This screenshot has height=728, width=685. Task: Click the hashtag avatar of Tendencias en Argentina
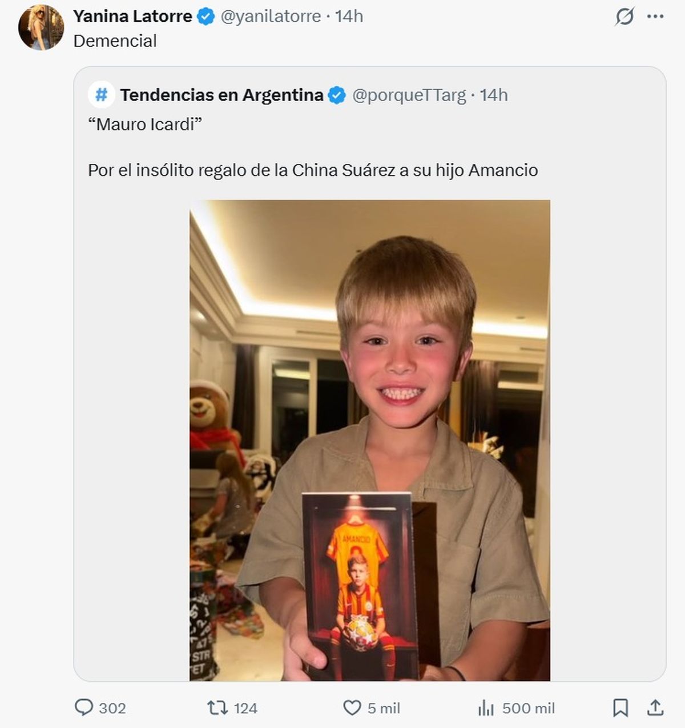point(102,95)
